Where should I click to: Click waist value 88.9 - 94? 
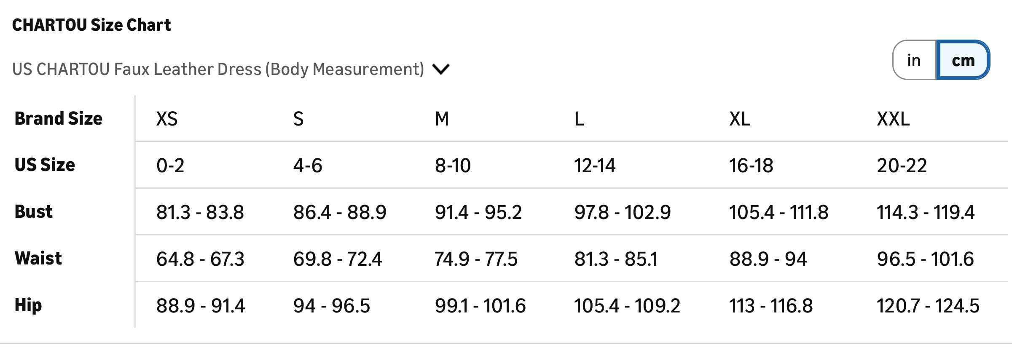[x=768, y=259]
